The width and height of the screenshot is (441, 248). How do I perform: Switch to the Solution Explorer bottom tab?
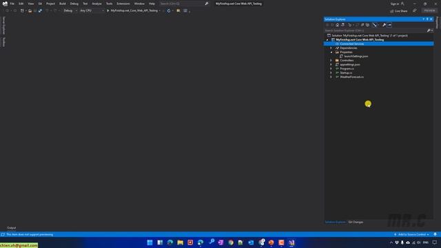pyautogui.click(x=335, y=222)
